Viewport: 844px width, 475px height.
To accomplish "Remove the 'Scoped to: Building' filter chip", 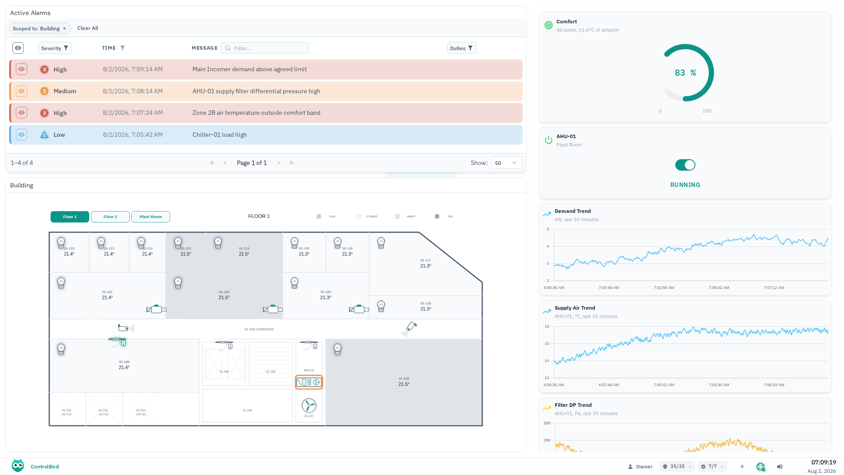I will click(64, 29).
